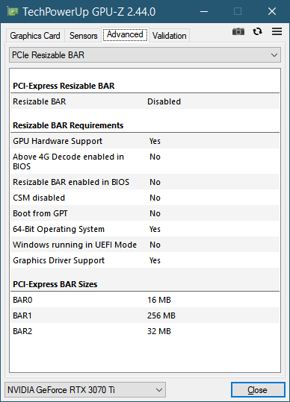290x402 pixels.
Task: Select the BAR2 row
Action: [145, 331]
